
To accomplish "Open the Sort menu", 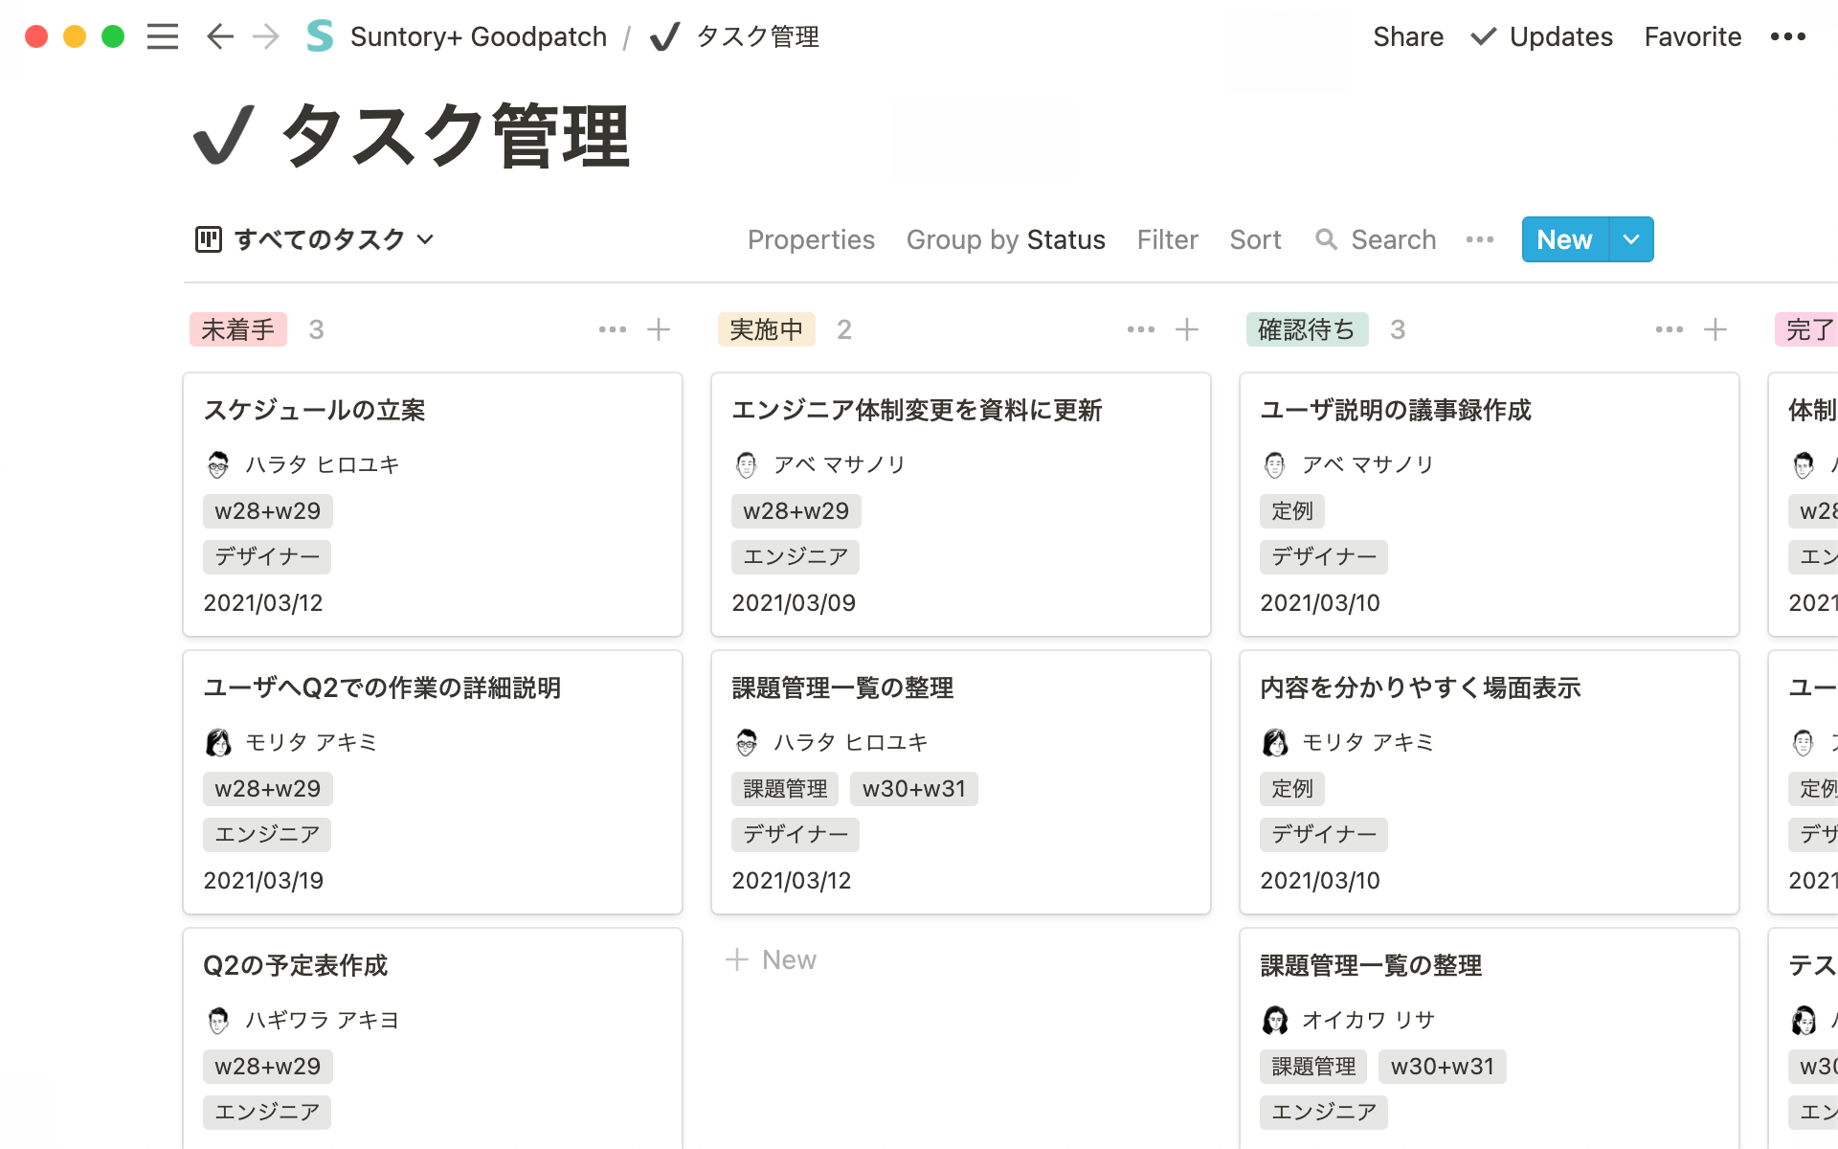I will [x=1255, y=239].
